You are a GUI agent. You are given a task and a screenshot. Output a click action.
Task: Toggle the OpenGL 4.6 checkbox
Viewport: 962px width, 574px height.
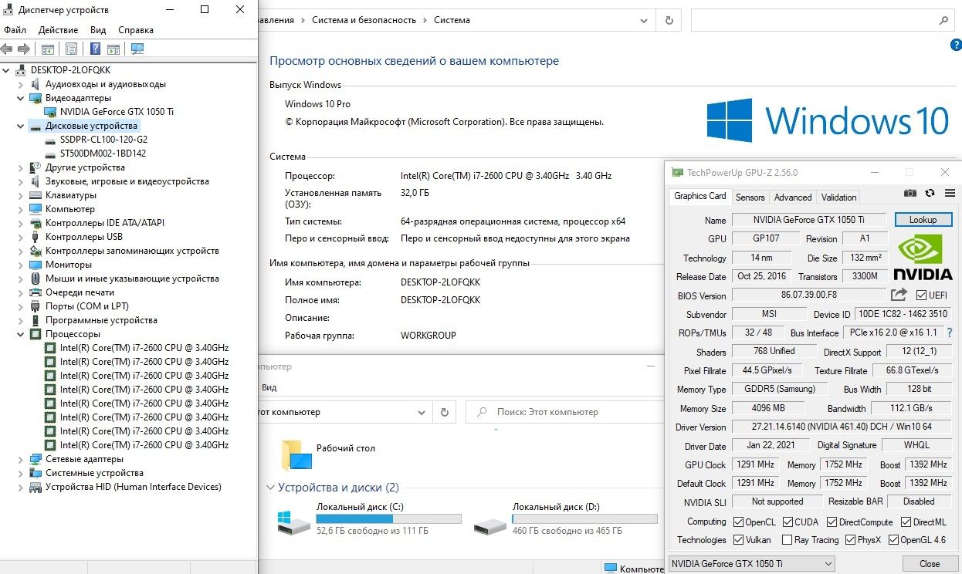(893, 540)
